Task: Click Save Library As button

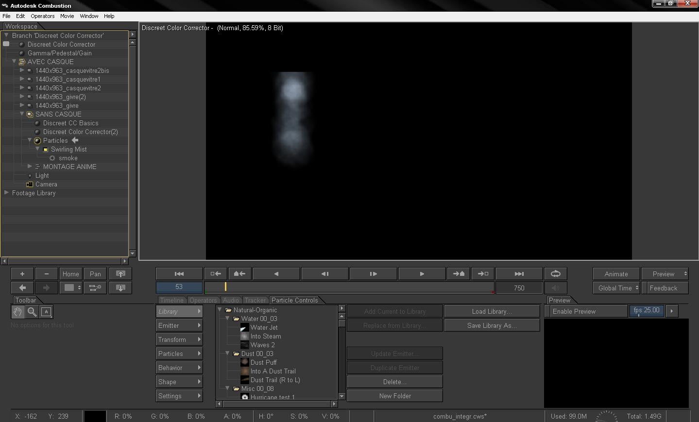Action: 492,325
